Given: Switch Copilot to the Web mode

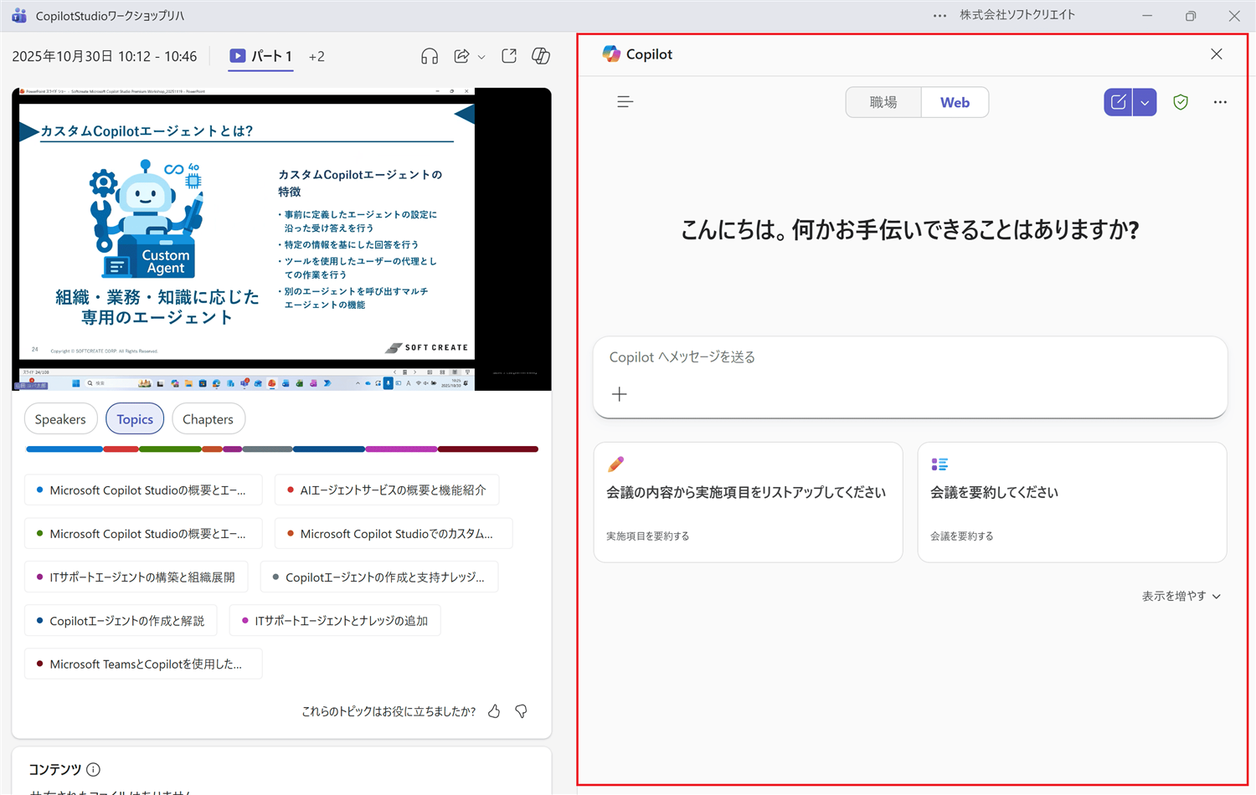Looking at the screenshot, I should (x=955, y=101).
